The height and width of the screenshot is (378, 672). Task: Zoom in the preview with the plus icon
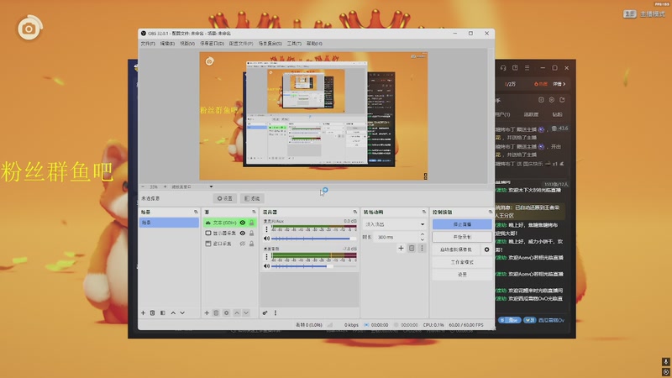pos(165,186)
